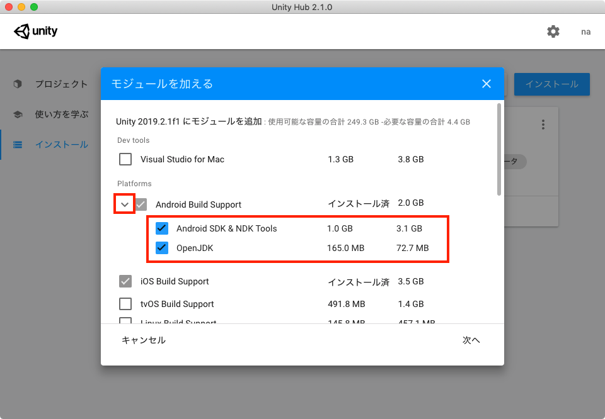Click the module list scrollbar
The width and height of the screenshot is (605, 419).
499,150
